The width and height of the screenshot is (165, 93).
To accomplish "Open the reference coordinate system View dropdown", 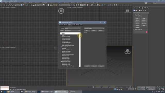I will (40, 5).
